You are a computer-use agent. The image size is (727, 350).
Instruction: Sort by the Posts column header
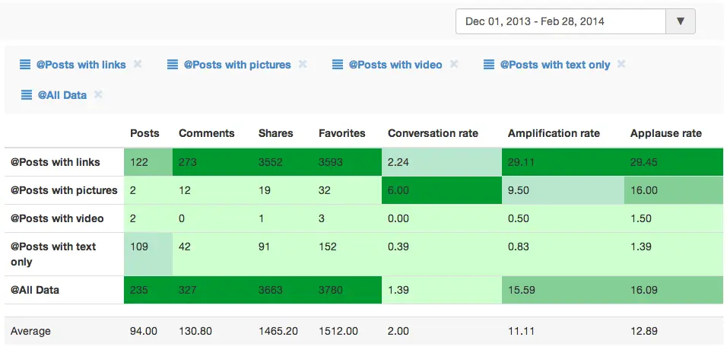(x=144, y=133)
